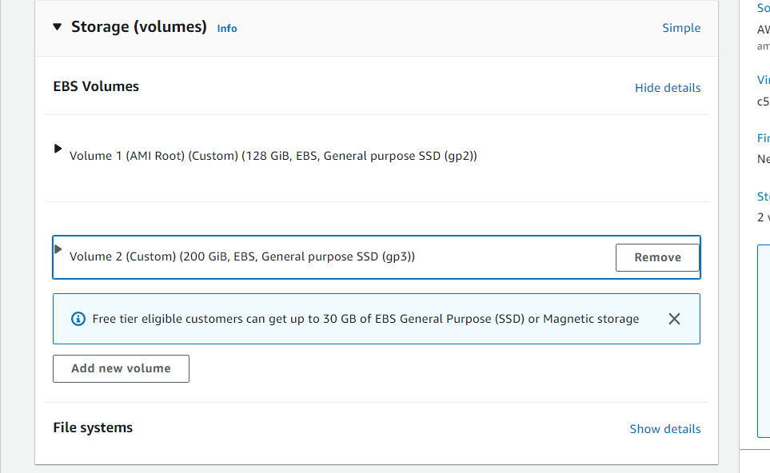Open the Info link beside Storage (volumes)

(x=227, y=28)
